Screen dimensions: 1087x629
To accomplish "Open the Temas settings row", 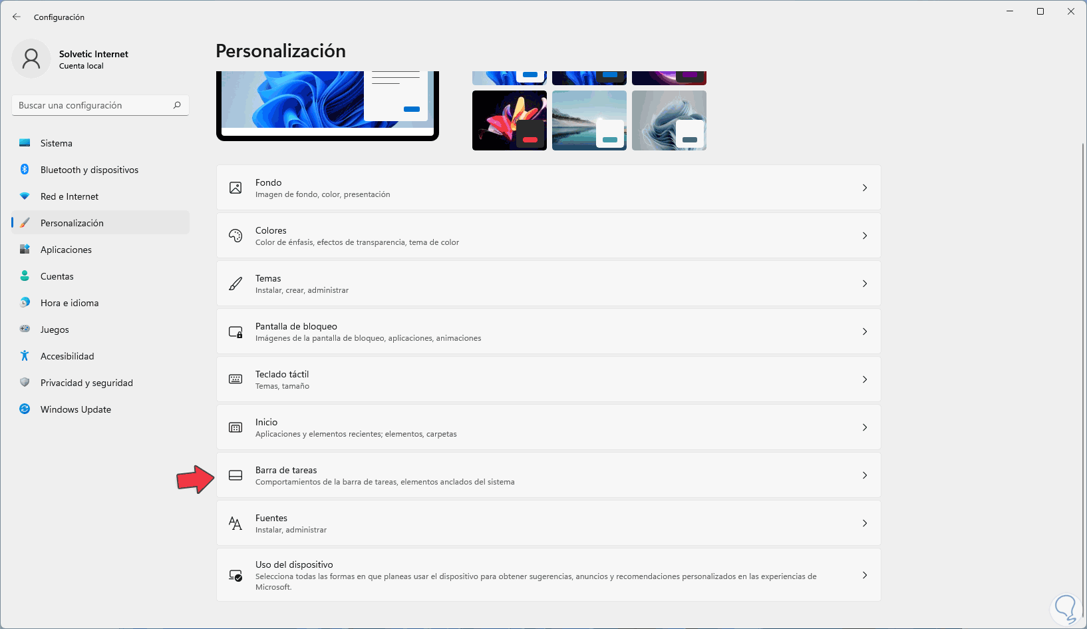I will (549, 284).
